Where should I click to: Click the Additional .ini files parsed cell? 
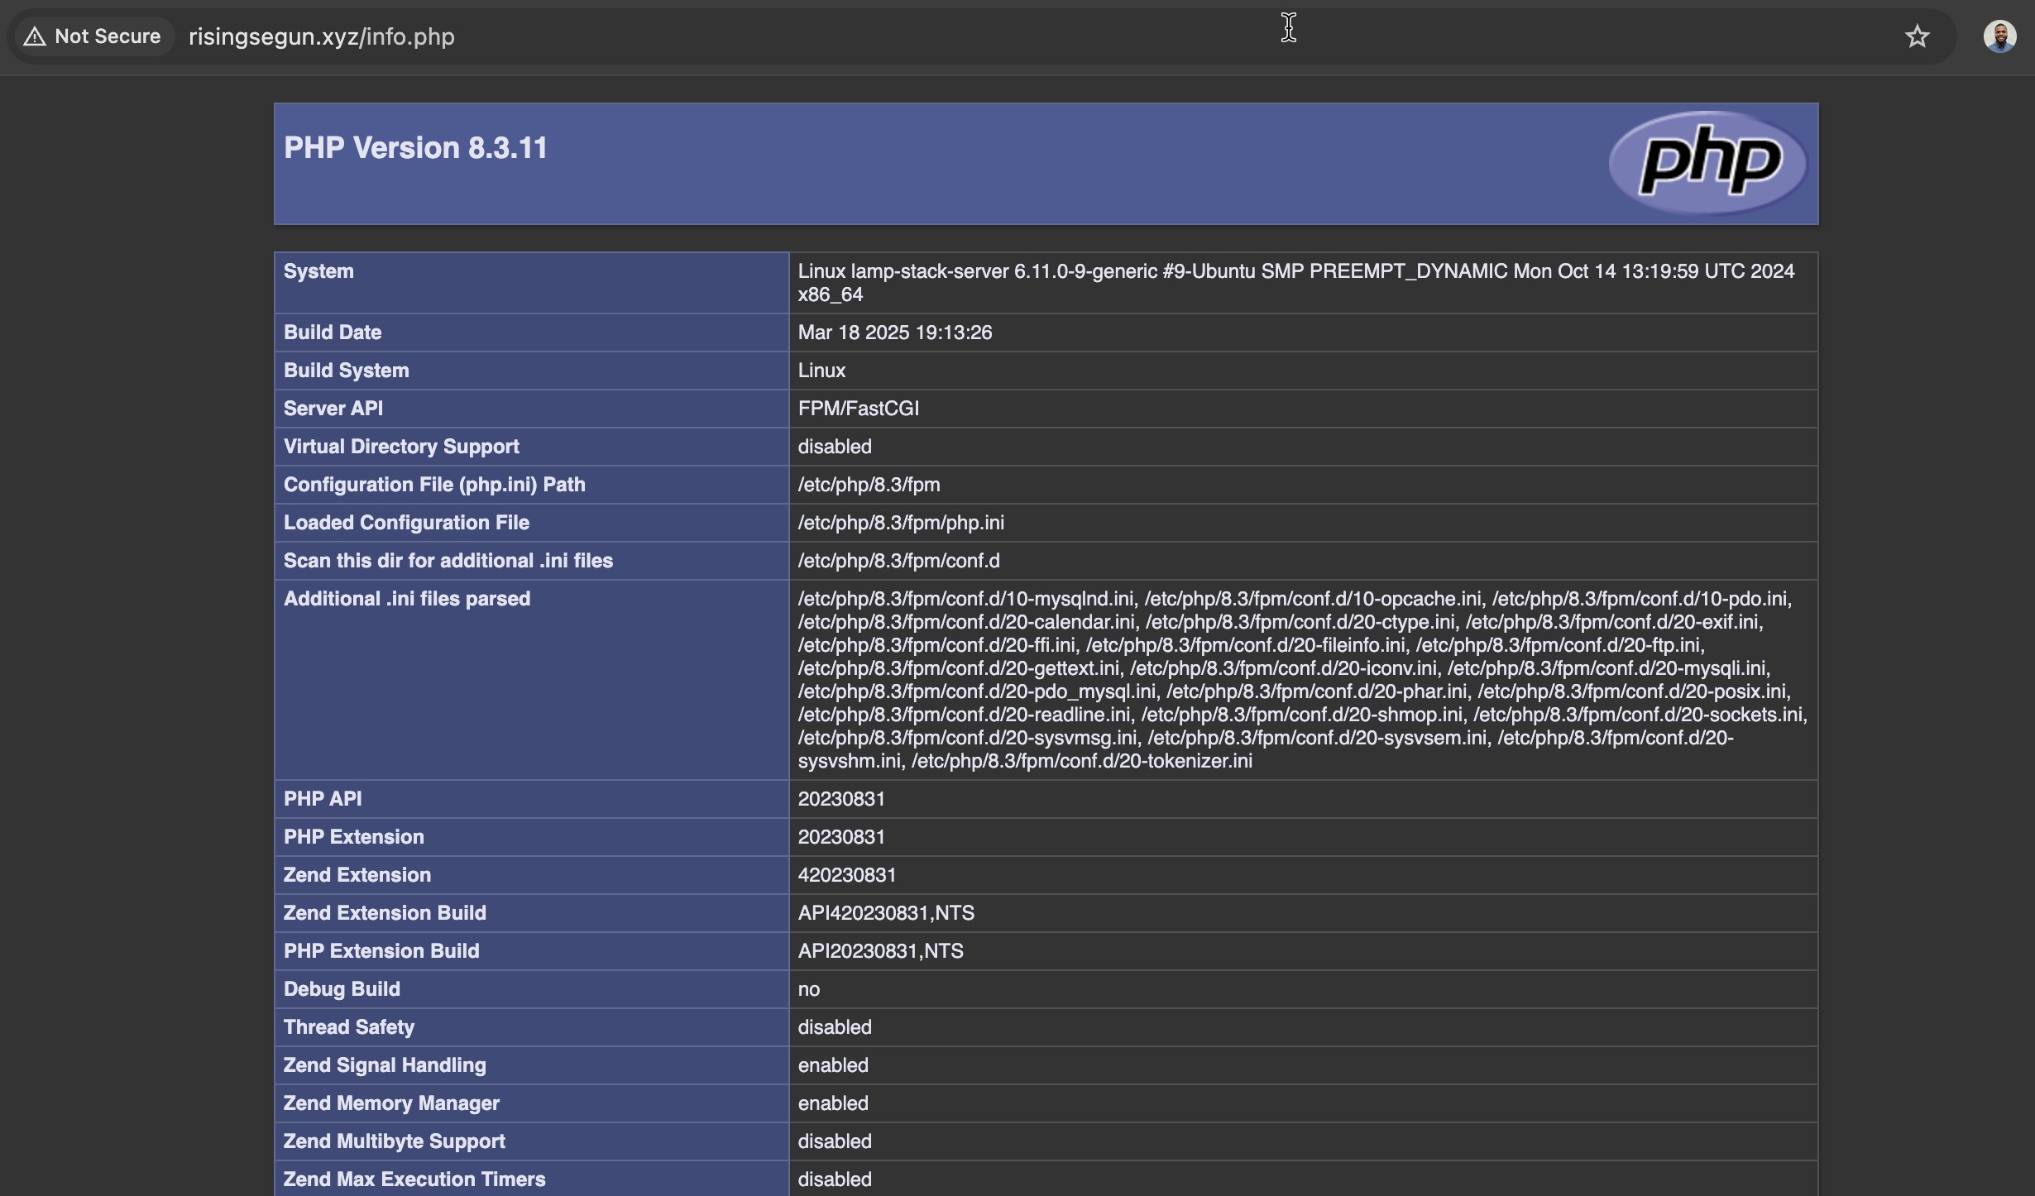point(407,599)
